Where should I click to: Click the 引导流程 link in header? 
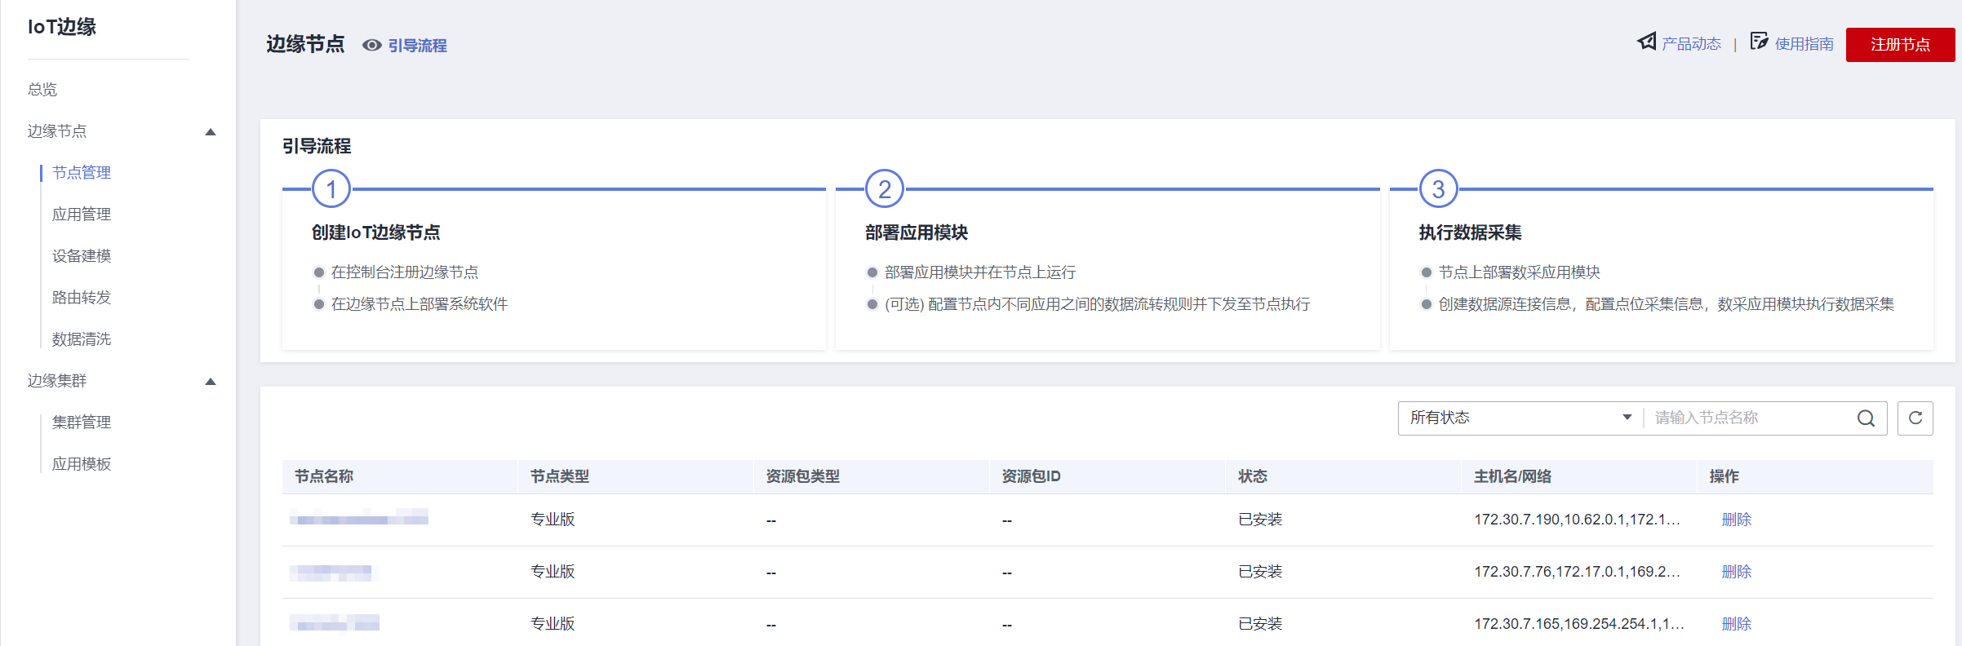coord(417,46)
